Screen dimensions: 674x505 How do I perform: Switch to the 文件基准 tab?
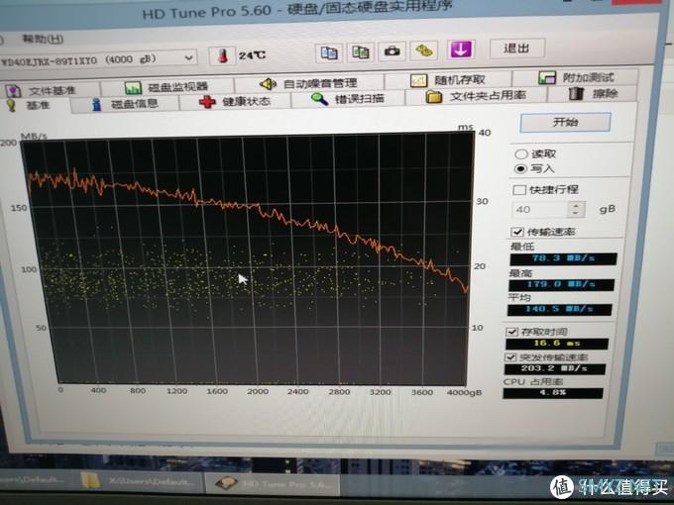50,90
